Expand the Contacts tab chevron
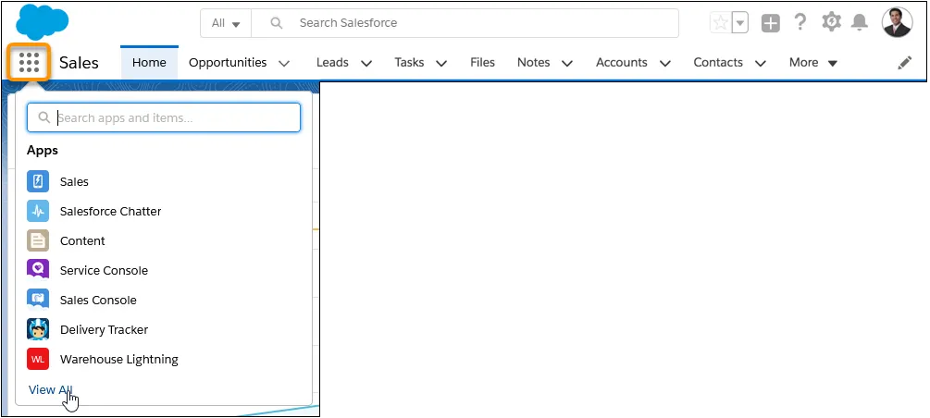Image resolution: width=930 pixels, height=418 pixels. [761, 63]
